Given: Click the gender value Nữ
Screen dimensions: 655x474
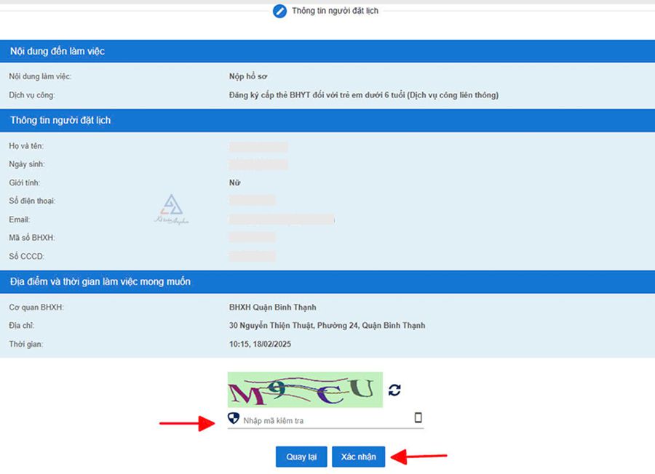Looking at the screenshot, I should pyautogui.click(x=234, y=182).
